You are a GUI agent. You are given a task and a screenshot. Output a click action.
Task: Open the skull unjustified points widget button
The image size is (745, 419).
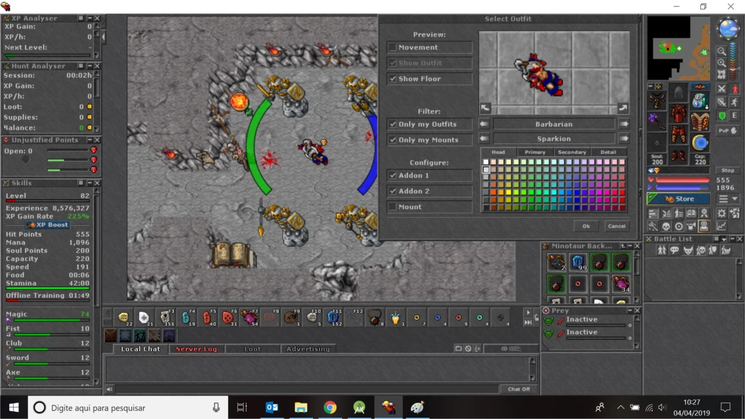tap(666, 227)
